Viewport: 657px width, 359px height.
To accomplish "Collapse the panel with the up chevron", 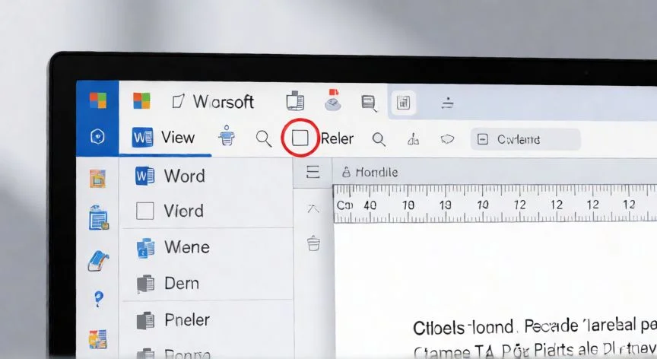I will [x=313, y=208].
